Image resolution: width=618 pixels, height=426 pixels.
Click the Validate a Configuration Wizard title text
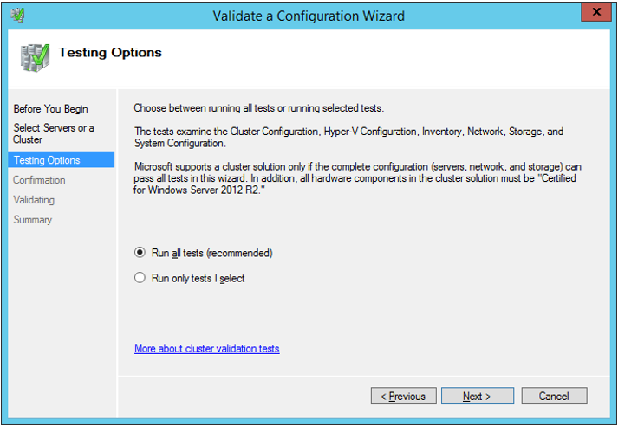(309, 16)
